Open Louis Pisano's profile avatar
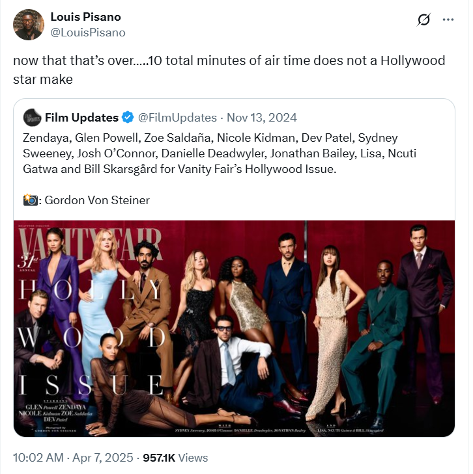Image resolution: width=473 pixels, height=474 pixels. (x=28, y=25)
